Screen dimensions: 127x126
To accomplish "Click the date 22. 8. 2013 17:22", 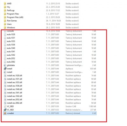I will 53,10.
